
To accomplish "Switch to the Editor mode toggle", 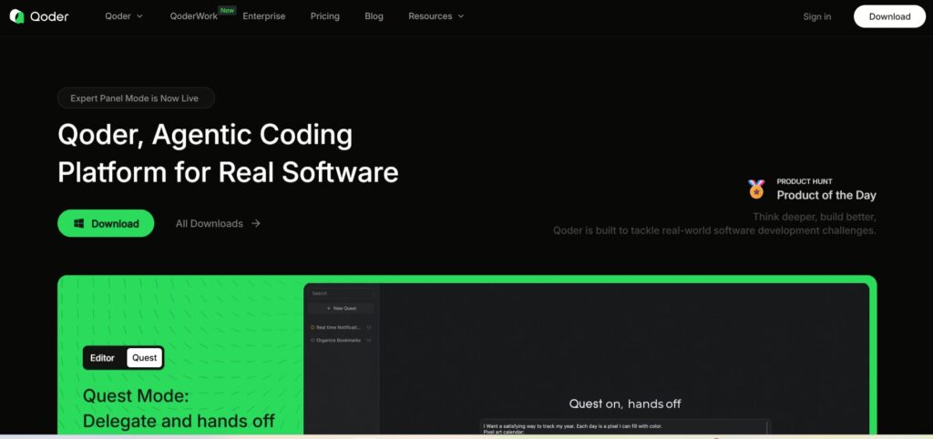I will [x=102, y=358].
